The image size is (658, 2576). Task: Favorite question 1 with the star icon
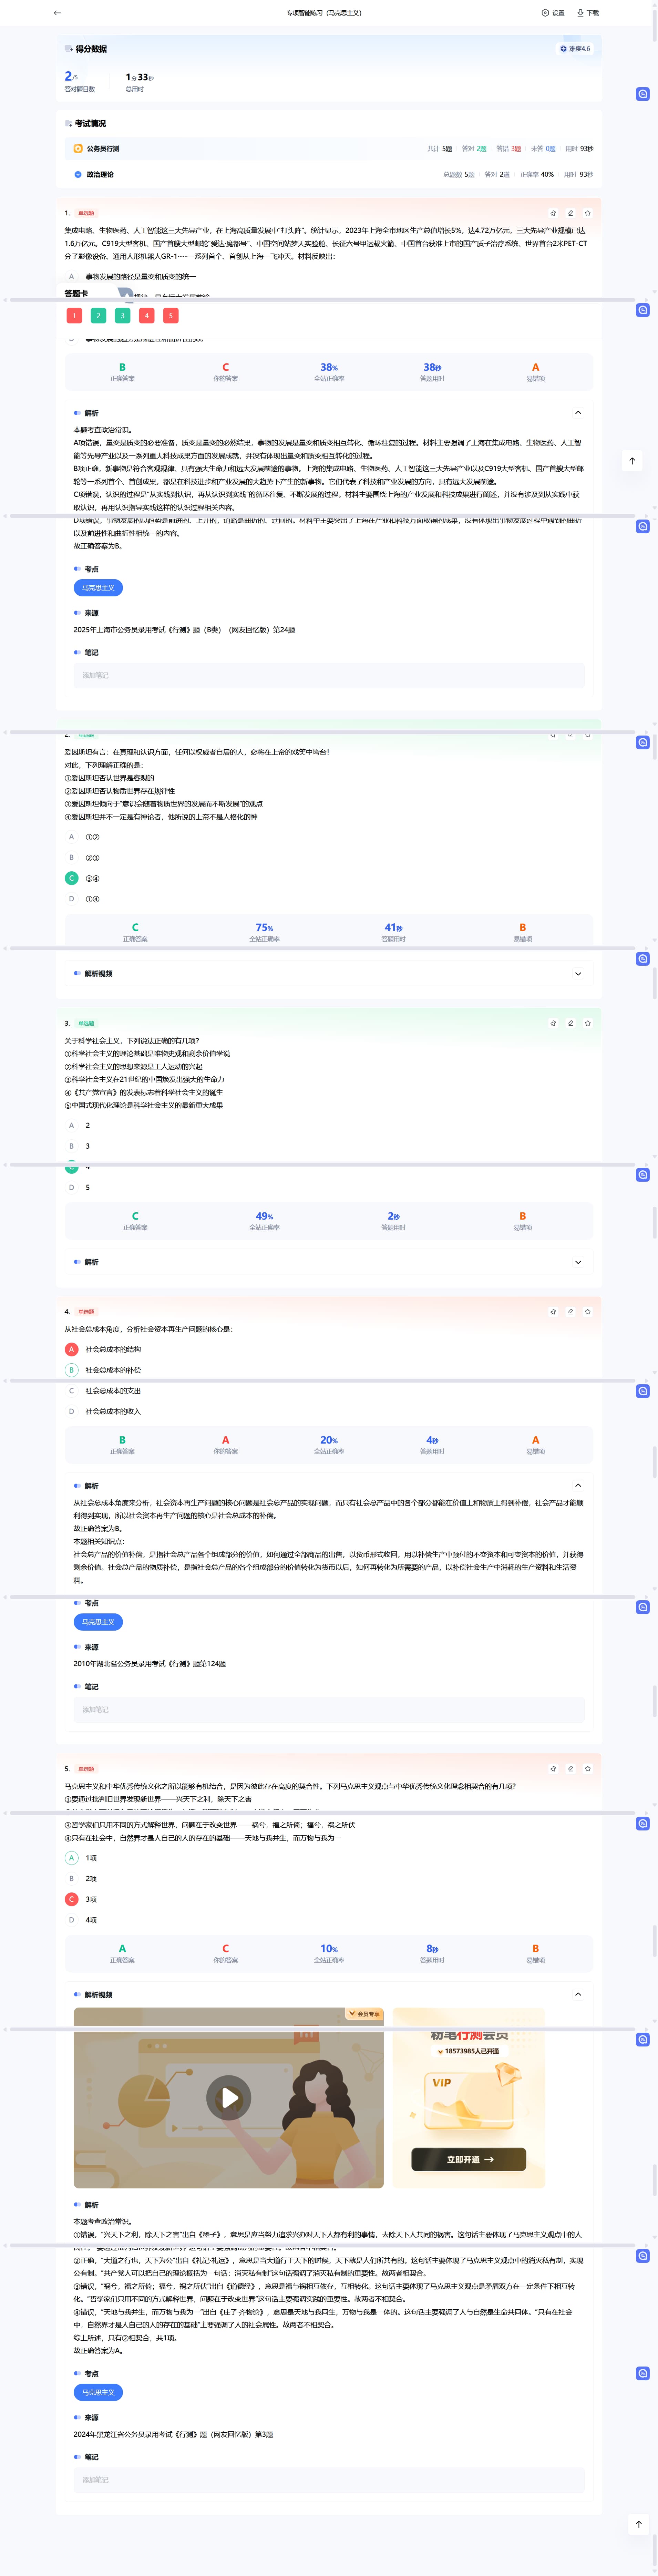(x=587, y=213)
